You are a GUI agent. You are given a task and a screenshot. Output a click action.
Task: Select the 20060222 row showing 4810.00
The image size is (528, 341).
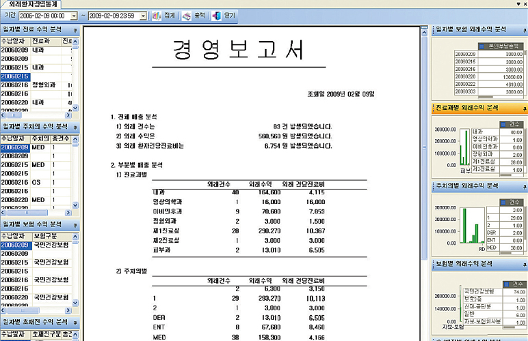[x=489, y=85]
